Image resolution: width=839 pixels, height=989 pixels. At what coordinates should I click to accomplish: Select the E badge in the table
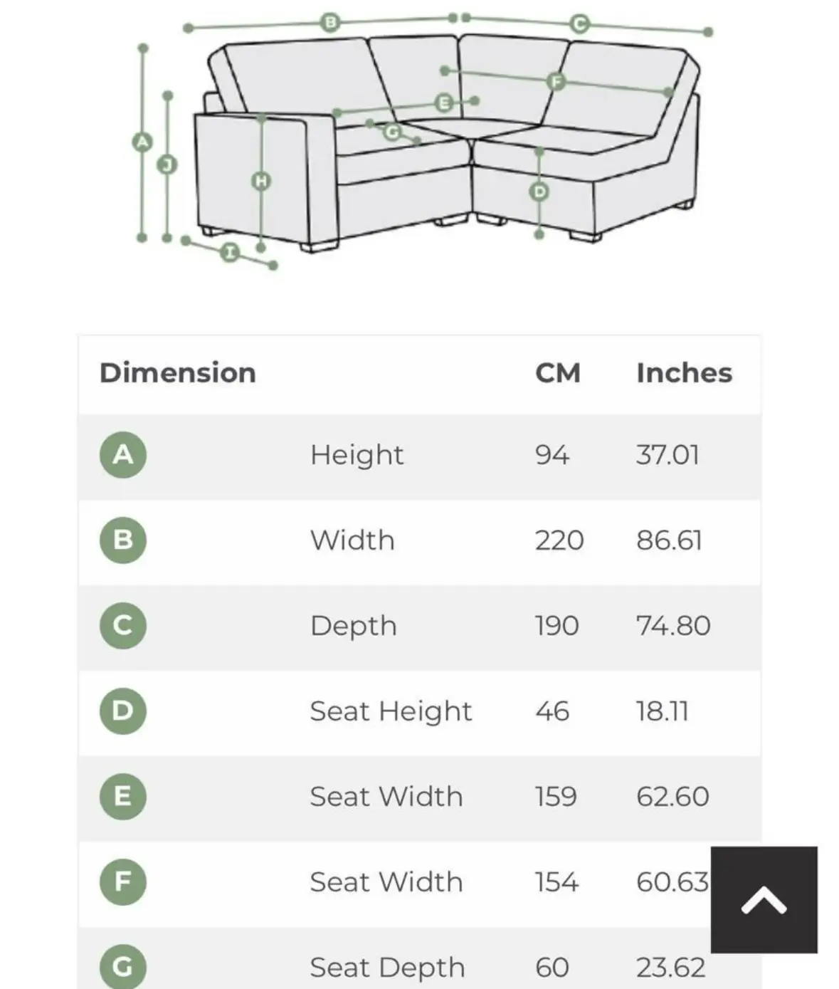tap(123, 796)
